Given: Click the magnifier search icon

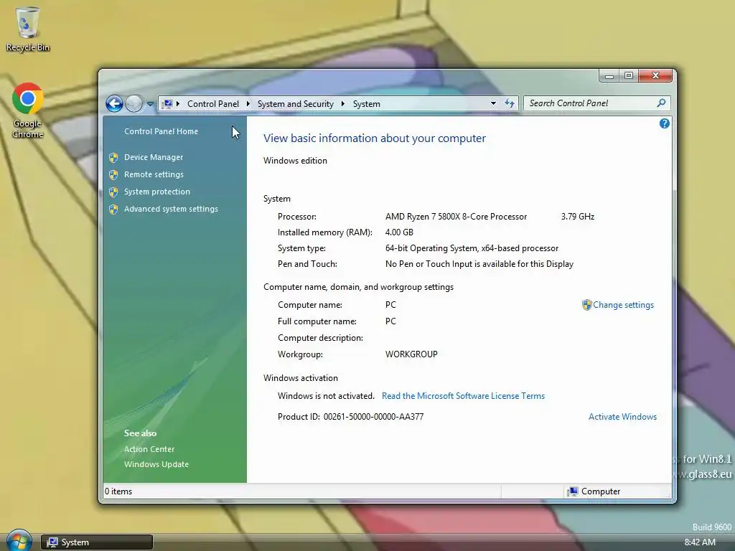Looking at the screenshot, I should click(661, 103).
